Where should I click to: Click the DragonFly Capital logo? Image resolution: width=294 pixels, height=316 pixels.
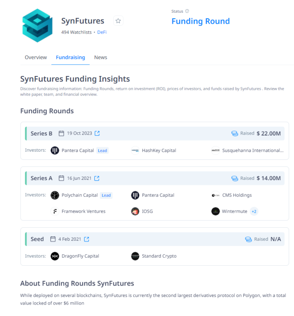(55, 256)
